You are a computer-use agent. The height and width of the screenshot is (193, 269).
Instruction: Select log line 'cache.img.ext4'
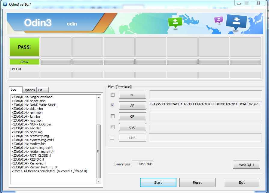pyautogui.click(x=32, y=148)
